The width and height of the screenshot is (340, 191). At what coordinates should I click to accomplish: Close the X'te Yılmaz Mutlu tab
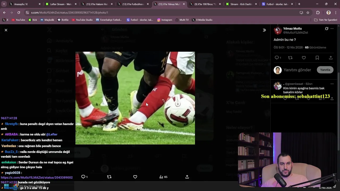184,4
